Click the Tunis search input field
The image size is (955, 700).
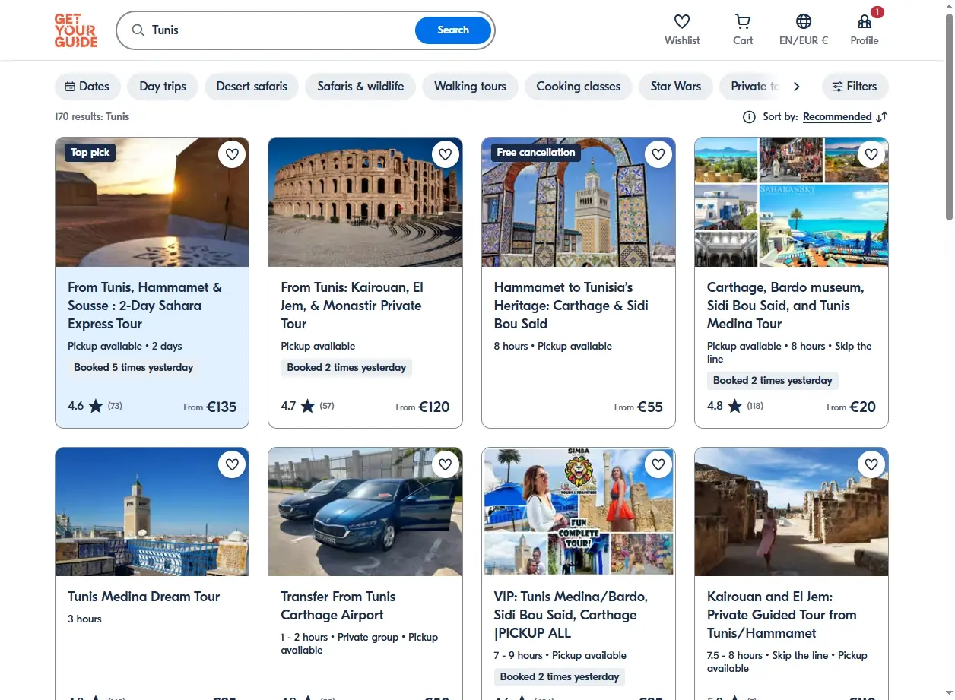pos(281,30)
